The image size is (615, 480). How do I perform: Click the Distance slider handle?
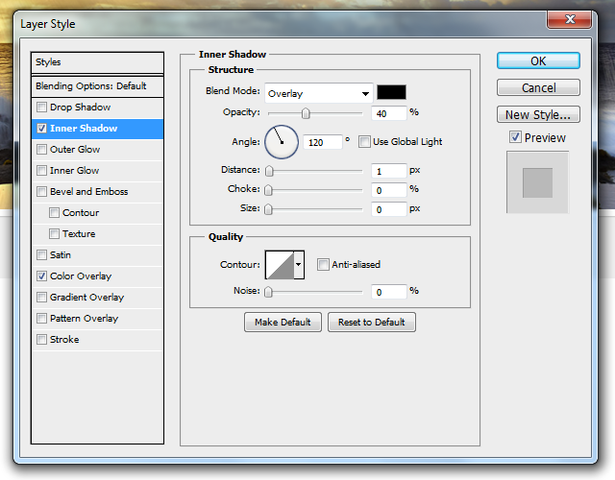point(269,171)
